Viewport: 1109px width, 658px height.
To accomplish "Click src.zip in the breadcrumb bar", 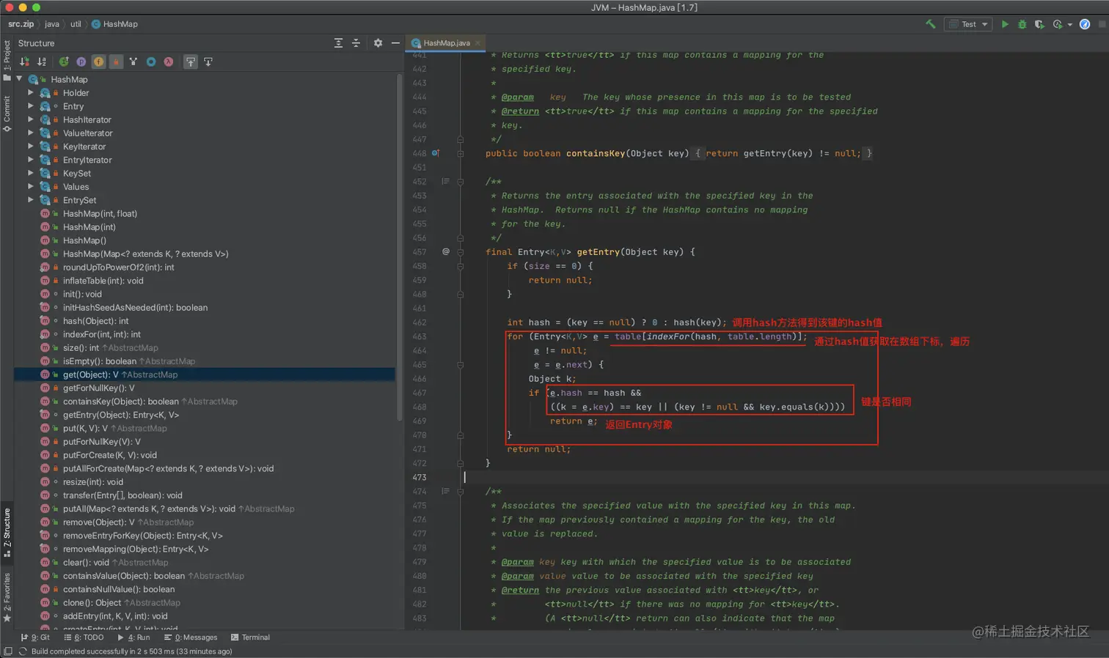I will tap(21, 24).
